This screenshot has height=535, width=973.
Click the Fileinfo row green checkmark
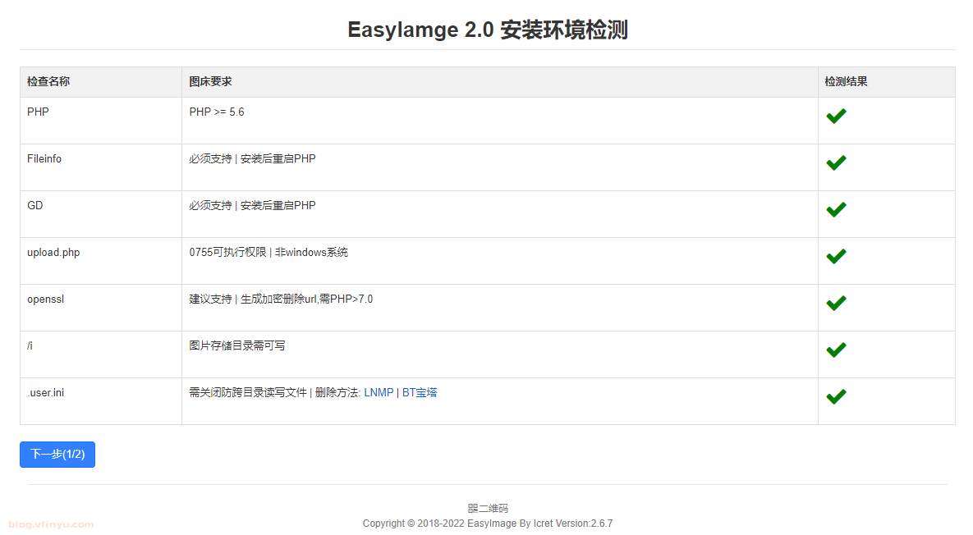click(x=836, y=163)
